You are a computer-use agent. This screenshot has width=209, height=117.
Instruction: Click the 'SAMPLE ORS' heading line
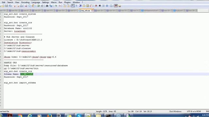click(x=10, y=63)
